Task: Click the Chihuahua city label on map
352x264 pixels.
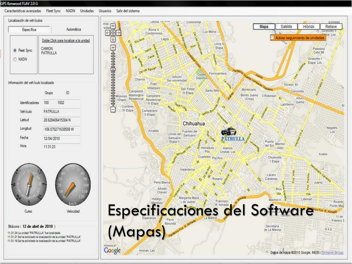Action: click(x=194, y=124)
